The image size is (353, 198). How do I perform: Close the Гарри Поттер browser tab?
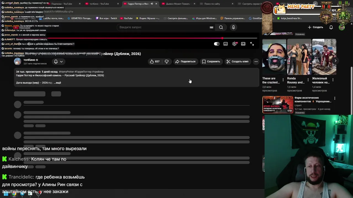156,4
